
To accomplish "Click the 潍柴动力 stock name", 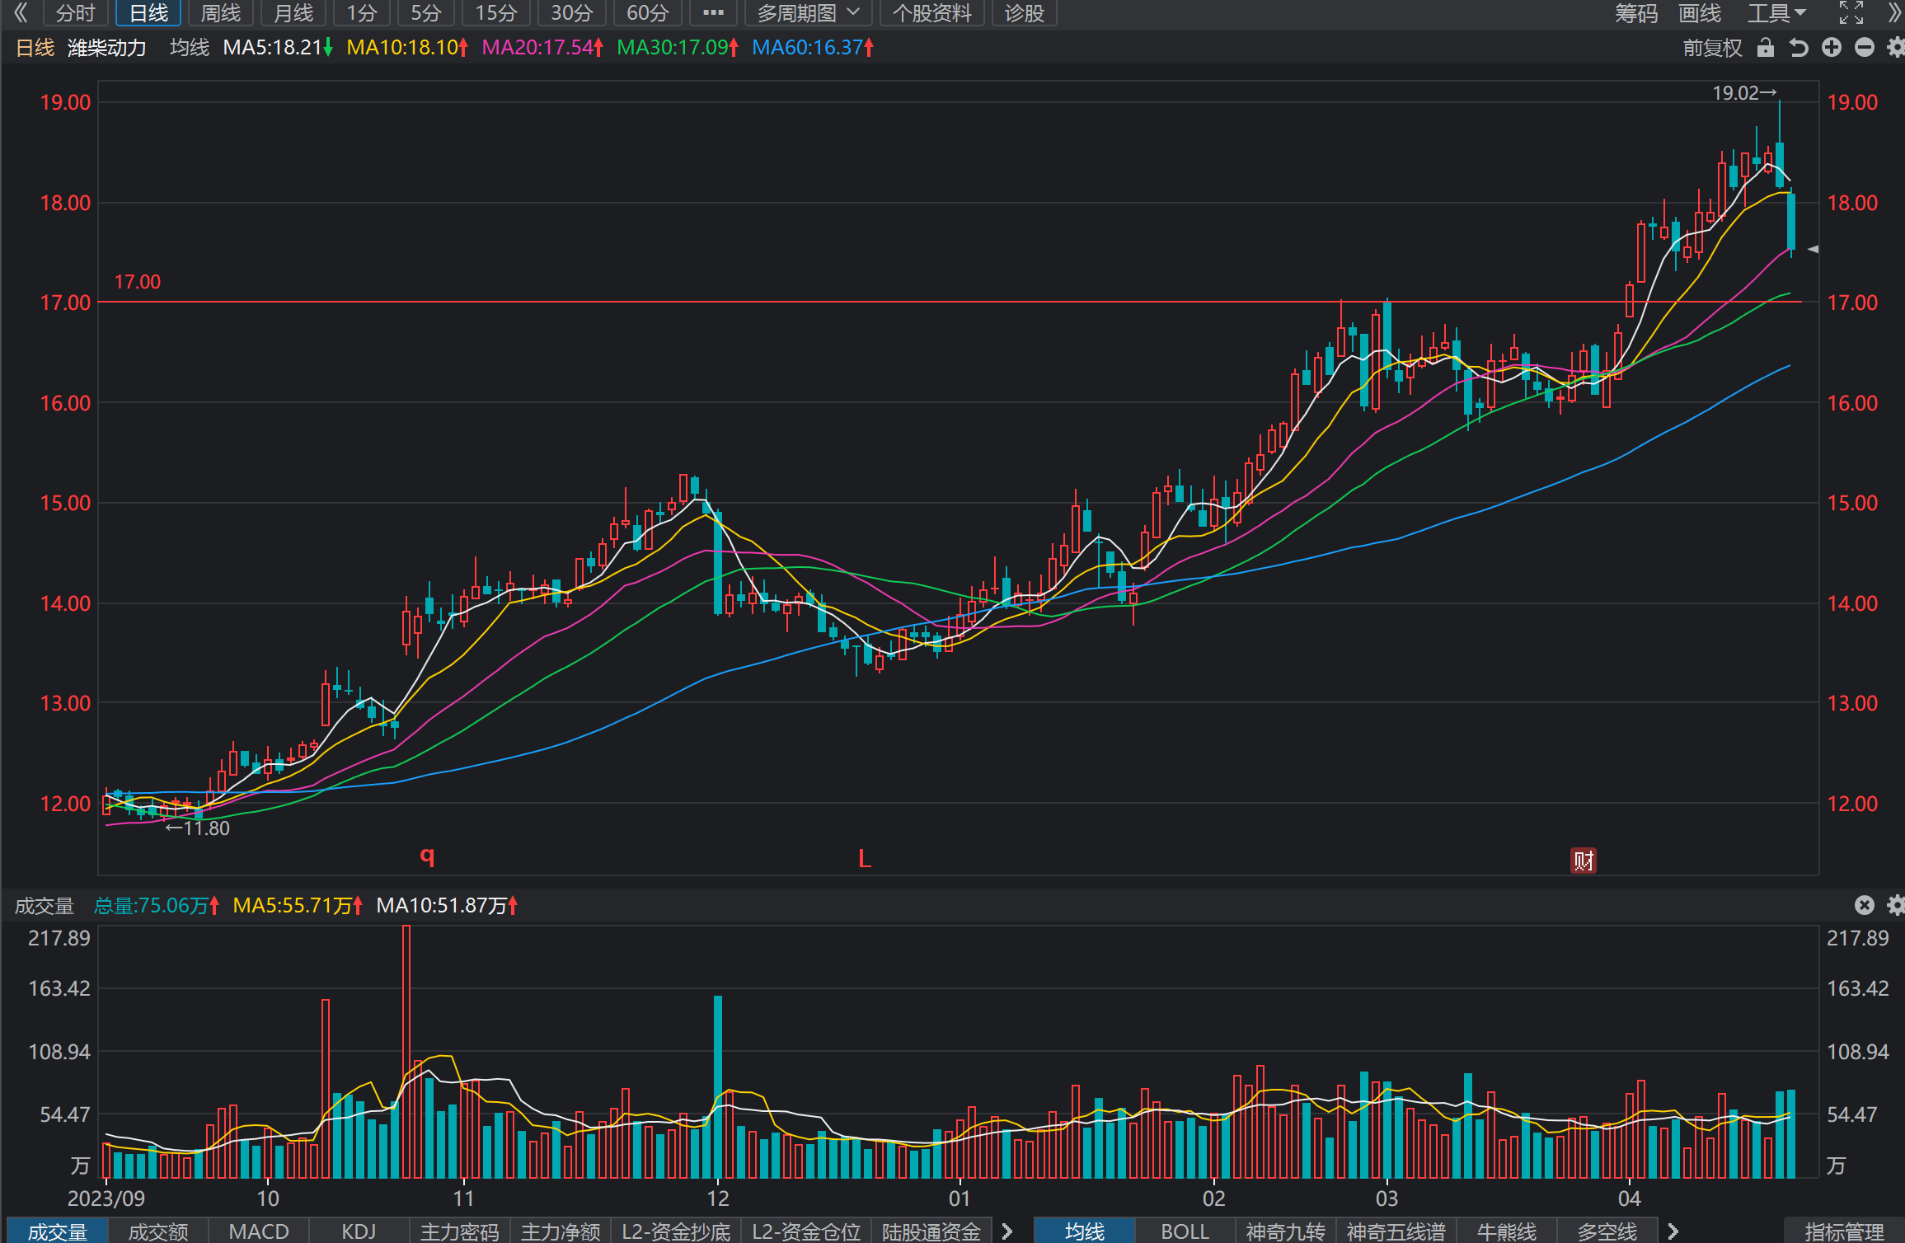I will pos(107,48).
